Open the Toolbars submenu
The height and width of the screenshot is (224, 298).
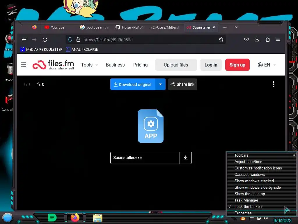[x=262, y=155]
